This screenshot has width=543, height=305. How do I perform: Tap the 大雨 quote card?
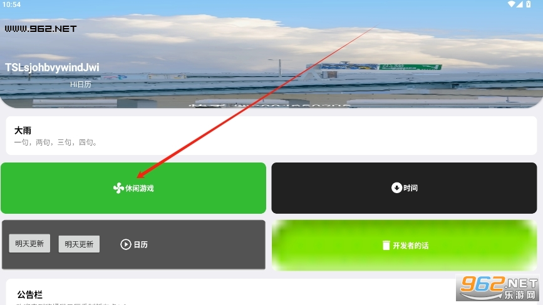coord(272,136)
